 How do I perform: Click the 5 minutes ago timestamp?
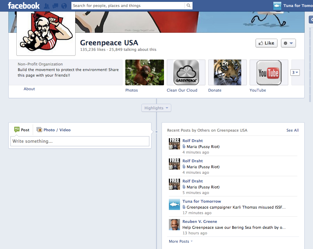pos(196,193)
